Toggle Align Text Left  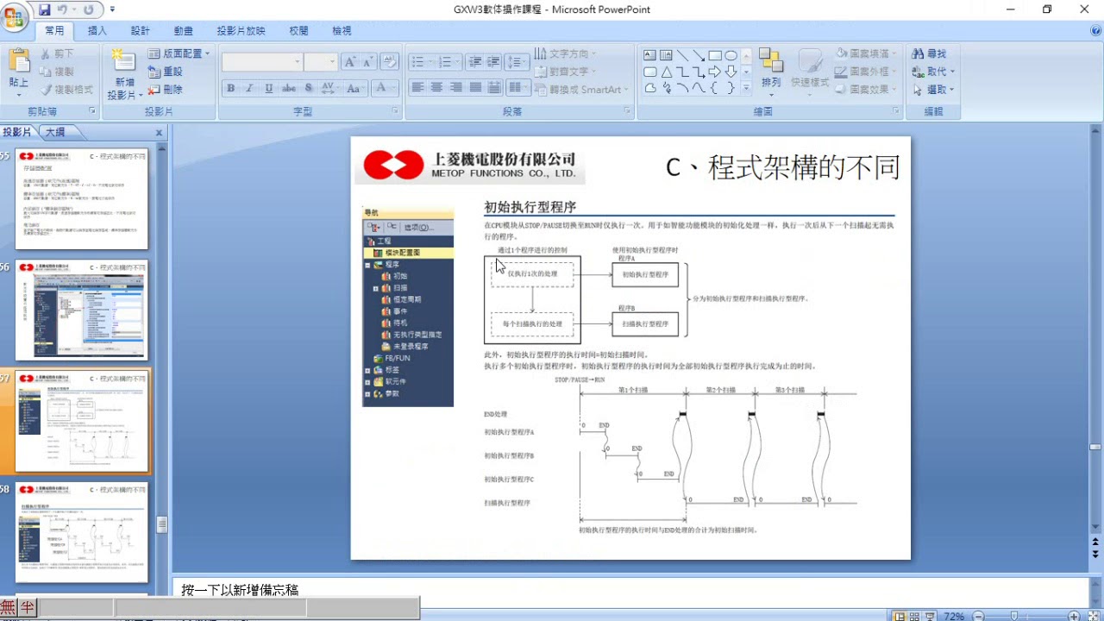[x=417, y=88]
